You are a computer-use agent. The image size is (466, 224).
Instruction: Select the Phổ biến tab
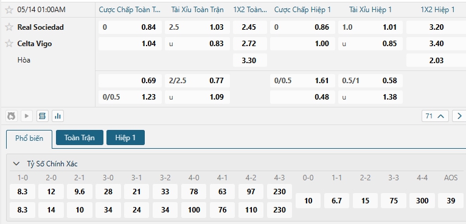click(x=29, y=139)
